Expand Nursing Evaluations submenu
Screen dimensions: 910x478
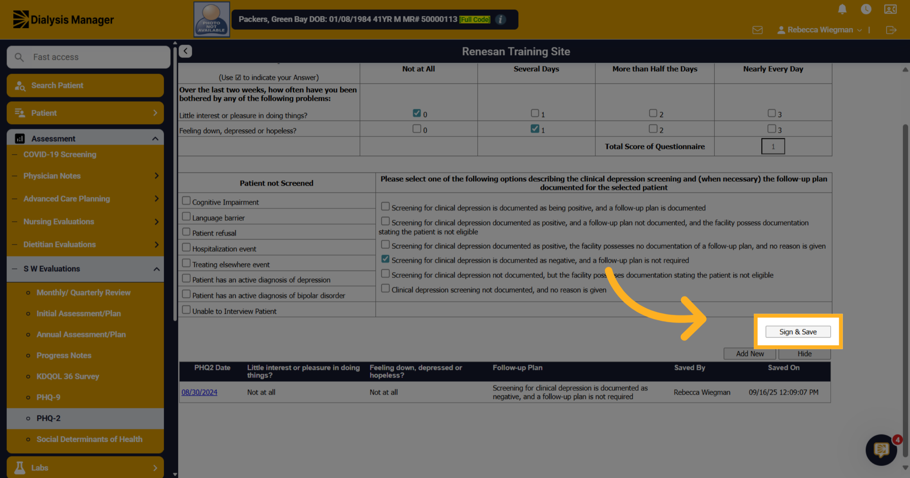[157, 222]
